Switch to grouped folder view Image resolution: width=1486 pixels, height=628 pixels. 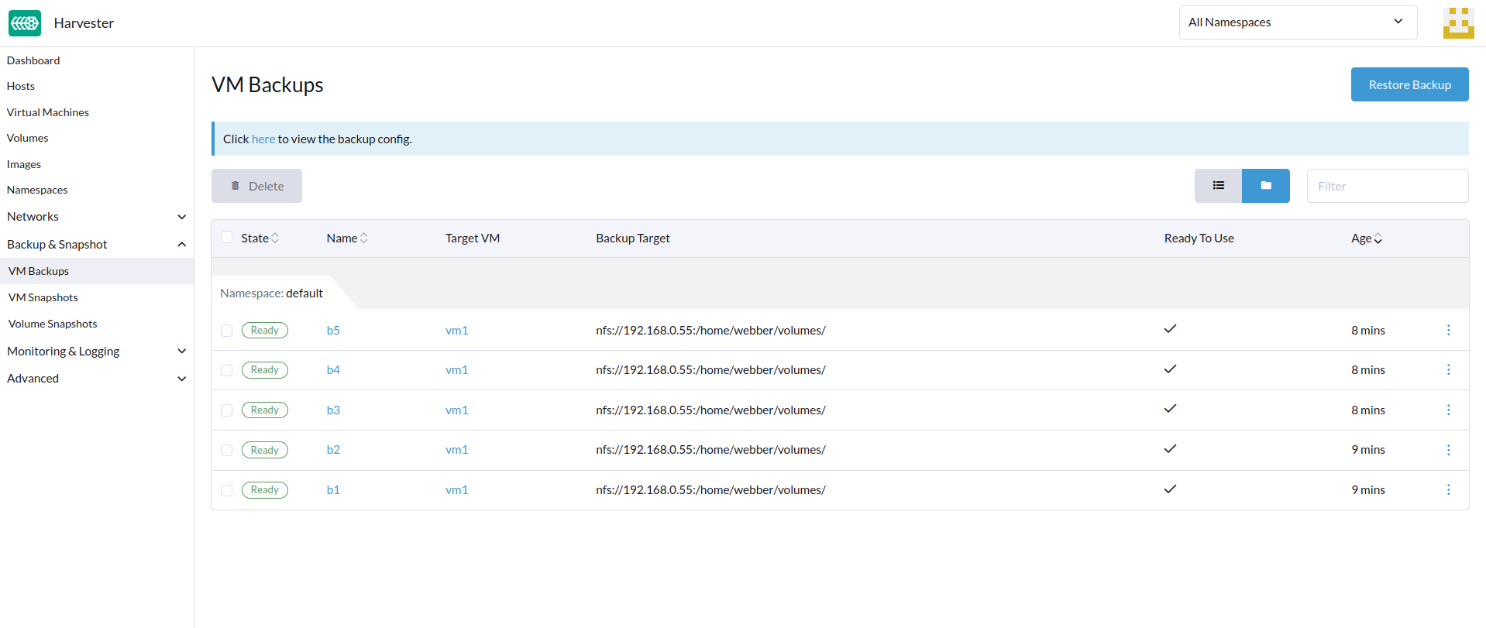pyautogui.click(x=1265, y=186)
